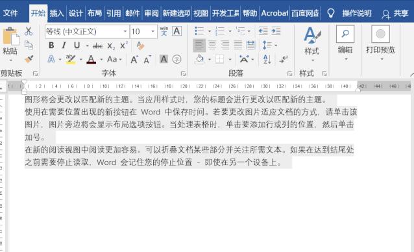Open Line and Paragraph Spacing menu

(269, 45)
